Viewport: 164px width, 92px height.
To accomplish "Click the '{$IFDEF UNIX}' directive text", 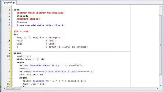I will [26, 13].
